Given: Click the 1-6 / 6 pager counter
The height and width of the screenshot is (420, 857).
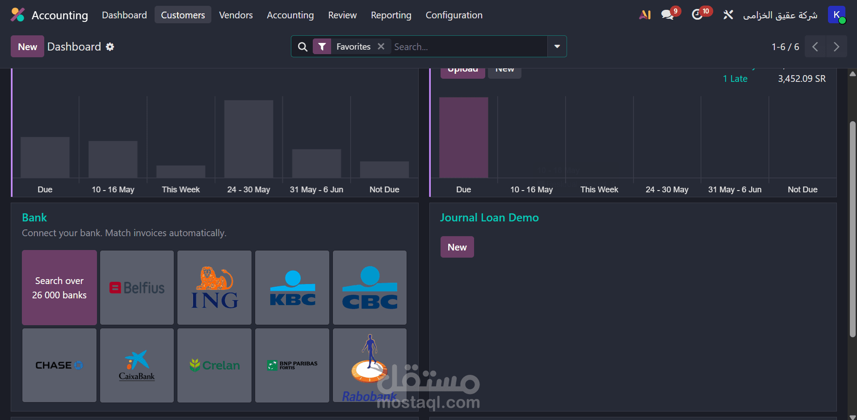Looking at the screenshot, I should pos(785,47).
